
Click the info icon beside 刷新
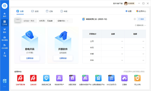click(135, 19)
